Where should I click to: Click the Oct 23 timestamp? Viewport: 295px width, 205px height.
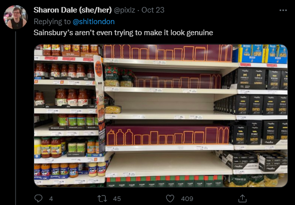tap(153, 10)
